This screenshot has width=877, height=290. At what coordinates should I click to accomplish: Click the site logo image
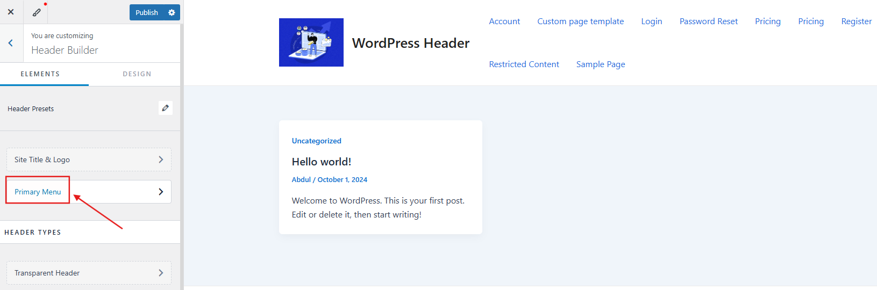(x=311, y=42)
